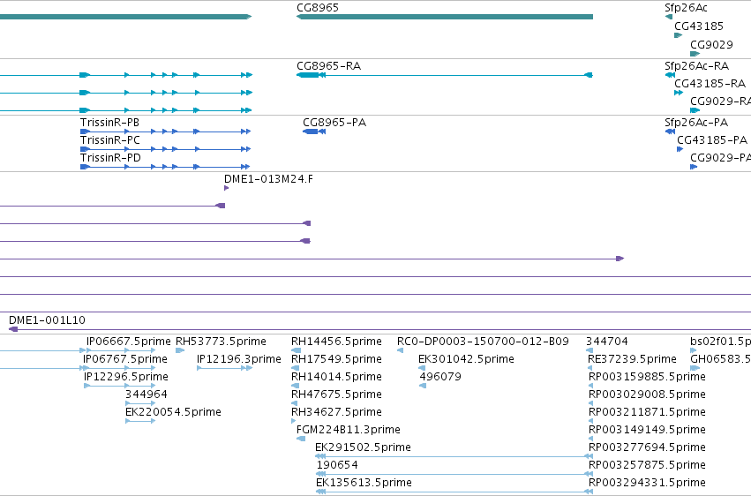Select the RC0-DP0003-150700-012-B09 label
The width and height of the screenshot is (751, 496).
pyautogui.click(x=483, y=342)
